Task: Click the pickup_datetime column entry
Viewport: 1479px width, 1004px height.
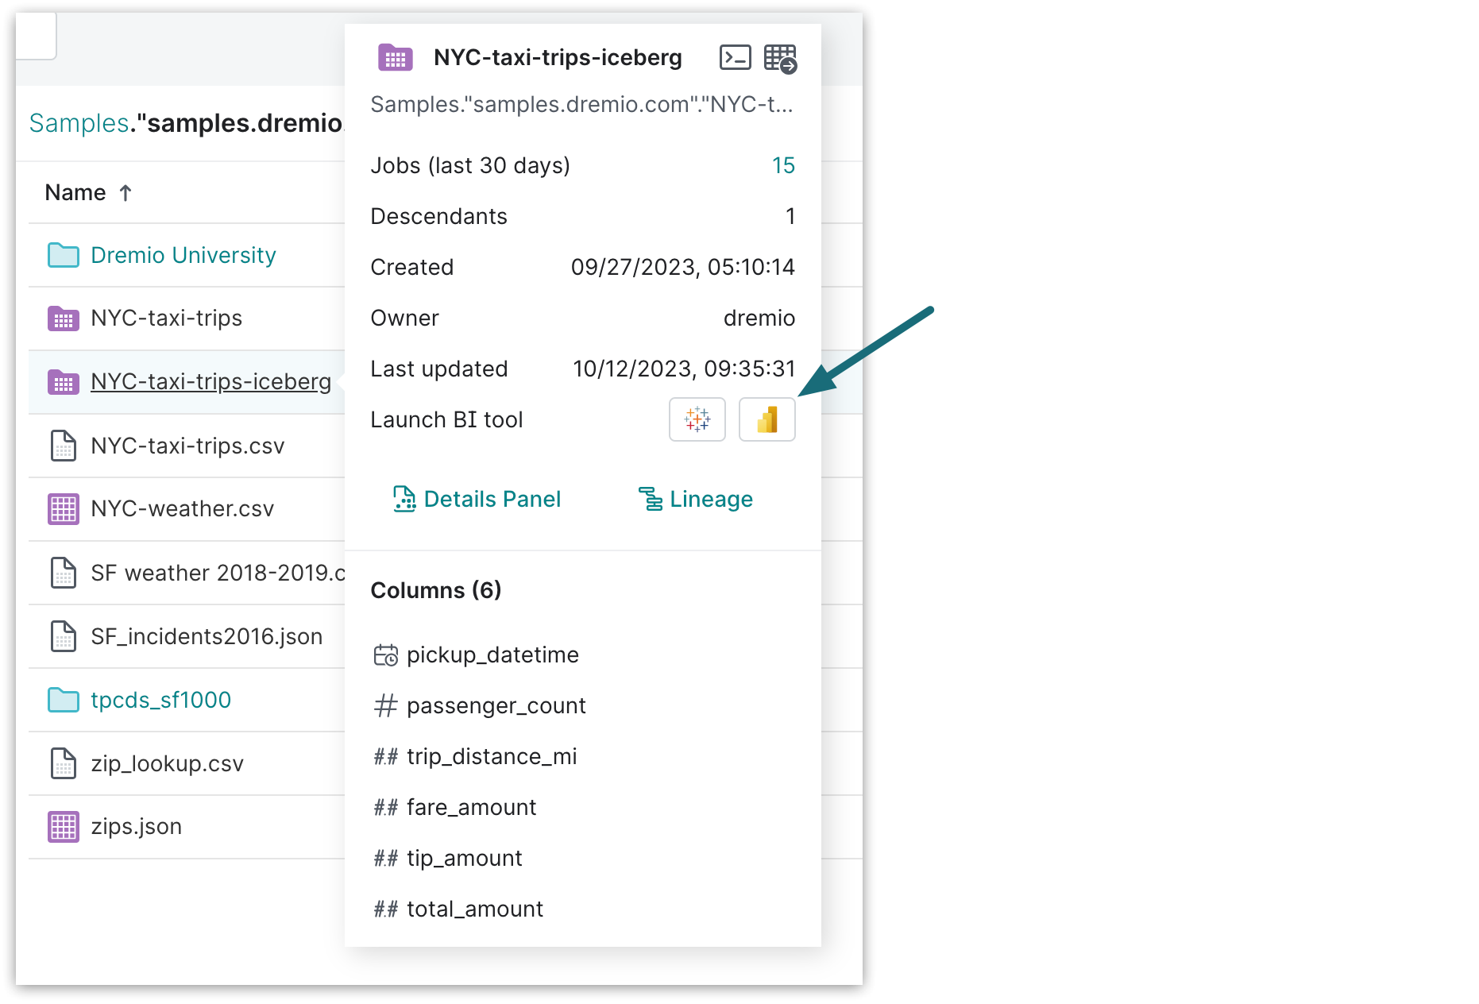Action: (492, 655)
